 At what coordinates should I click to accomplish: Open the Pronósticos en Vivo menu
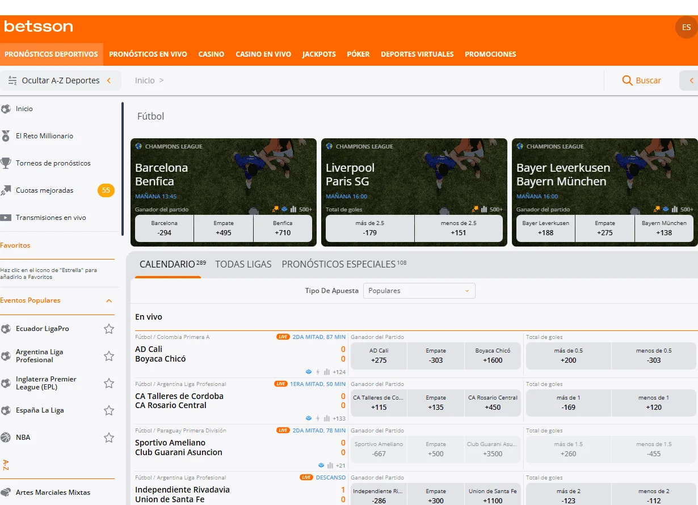click(x=148, y=54)
